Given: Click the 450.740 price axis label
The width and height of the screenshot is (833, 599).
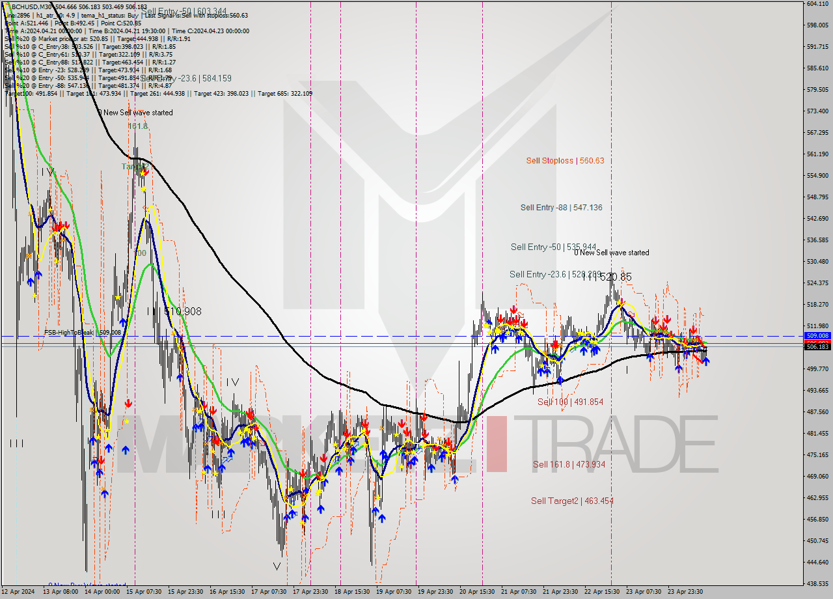Looking at the screenshot, I should pyautogui.click(x=817, y=540).
